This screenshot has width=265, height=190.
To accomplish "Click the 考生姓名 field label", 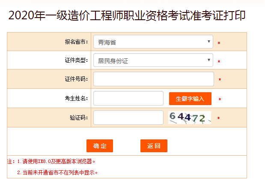I will (76, 98).
